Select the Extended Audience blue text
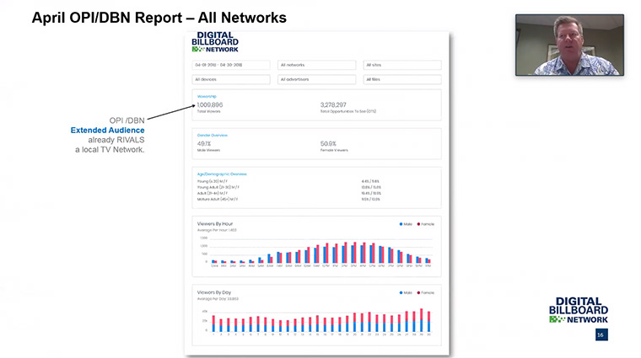The height and width of the screenshot is (358, 641). (x=107, y=131)
